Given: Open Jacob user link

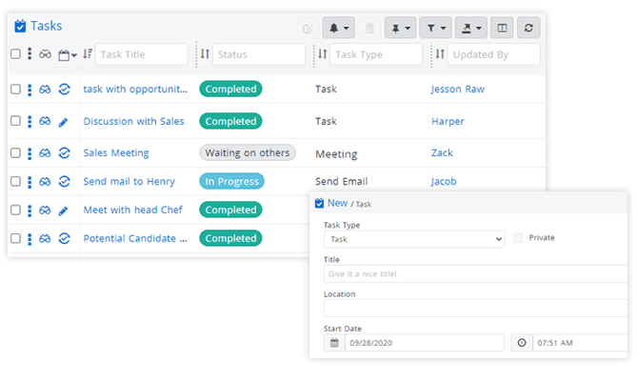Looking at the screenshot, I should pos(444,182).
